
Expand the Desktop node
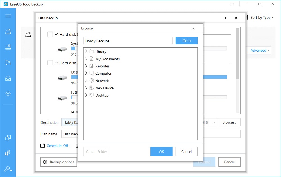point(86,95)
